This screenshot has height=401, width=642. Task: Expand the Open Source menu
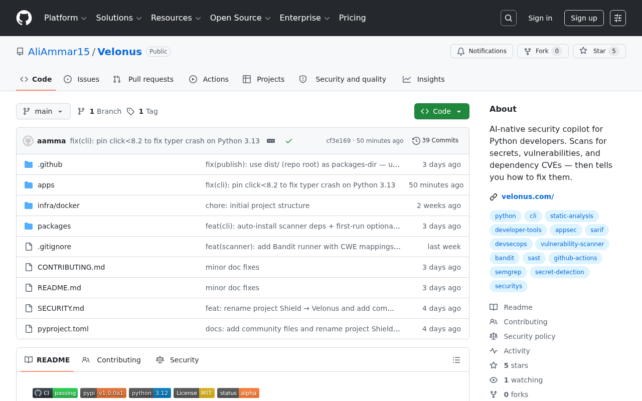(240, 18)
